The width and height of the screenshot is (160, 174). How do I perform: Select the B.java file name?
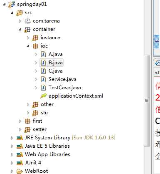(56, 63)
